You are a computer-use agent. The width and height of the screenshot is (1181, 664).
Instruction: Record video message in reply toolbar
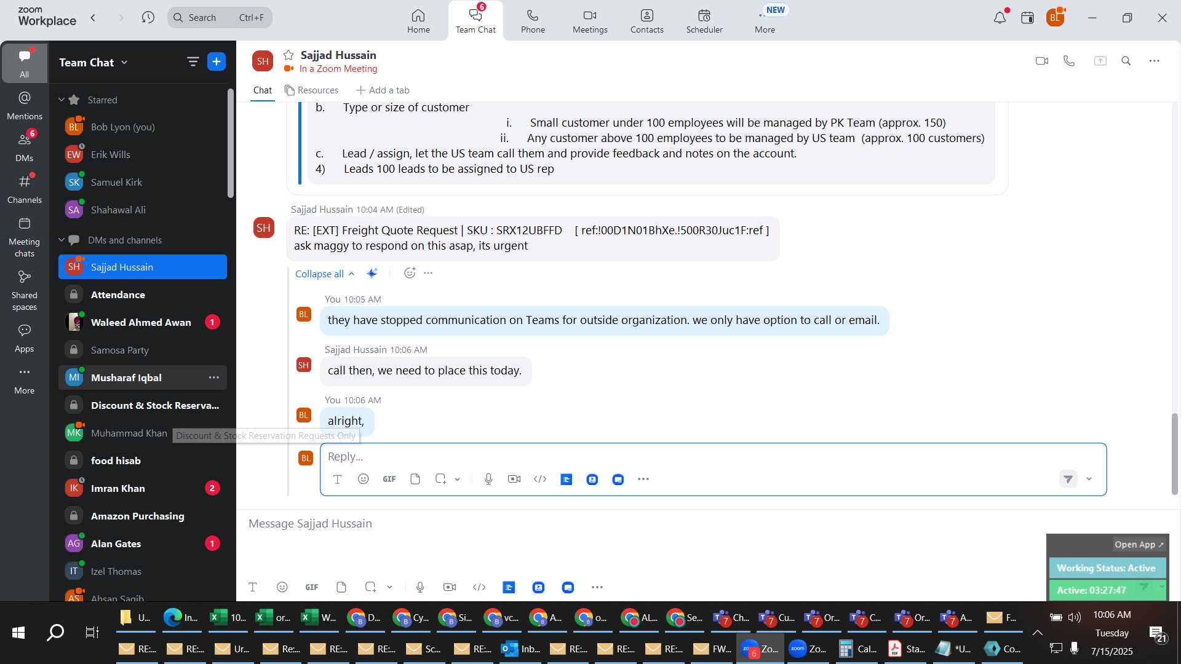click(514, 479)
